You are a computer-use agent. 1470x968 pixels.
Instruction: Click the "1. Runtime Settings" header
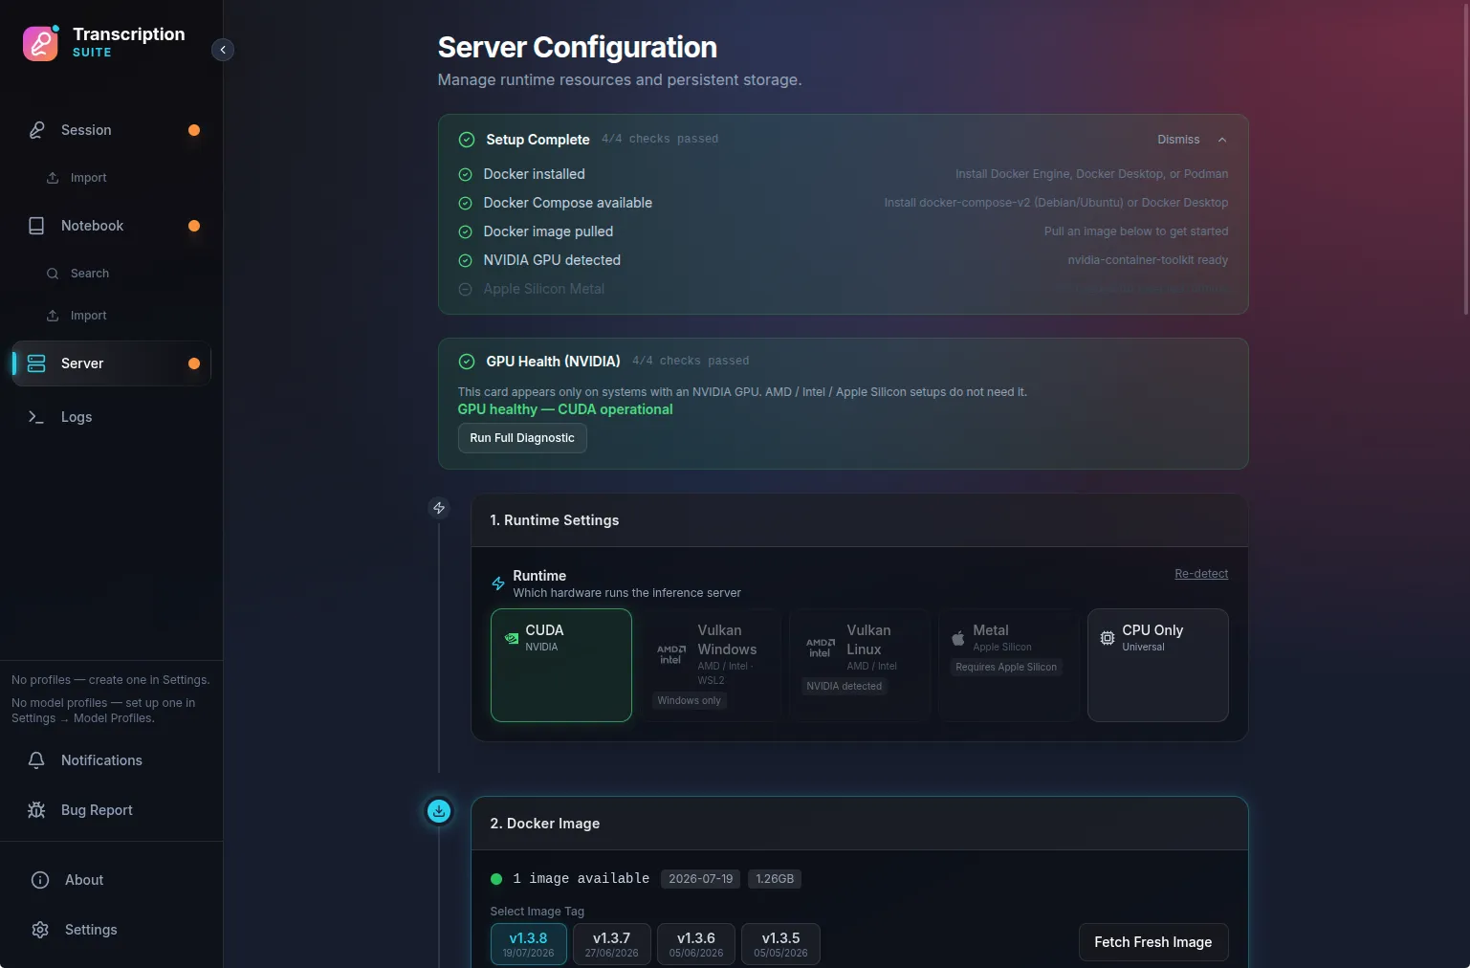pyautogui.click(x=555, y=520)
